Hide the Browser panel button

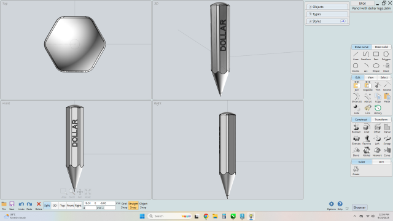[359, 207]
